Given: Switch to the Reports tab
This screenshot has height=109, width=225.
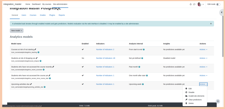Looking at the screenshot, I should pos(62,15).
